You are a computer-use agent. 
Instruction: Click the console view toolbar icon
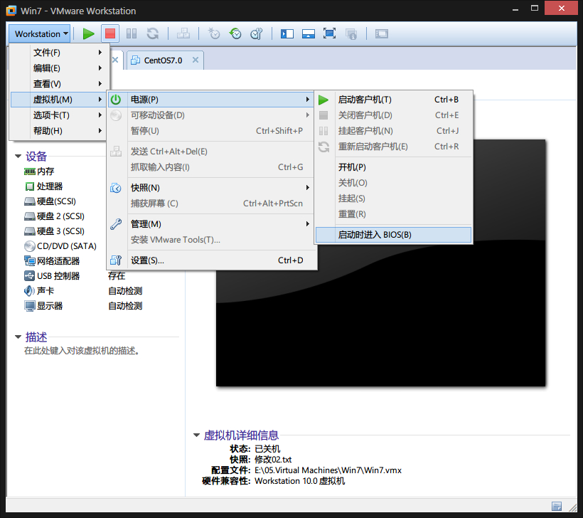pos(382,34)
